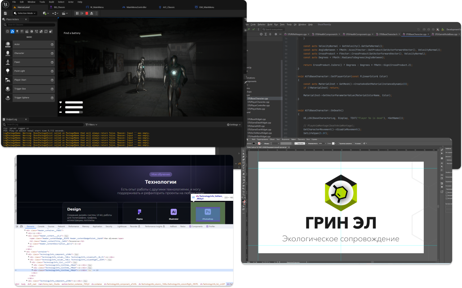
Task: Toggle the Lights category filter in Place Actors
Action: pyautogui.click(x=17, y=31)
